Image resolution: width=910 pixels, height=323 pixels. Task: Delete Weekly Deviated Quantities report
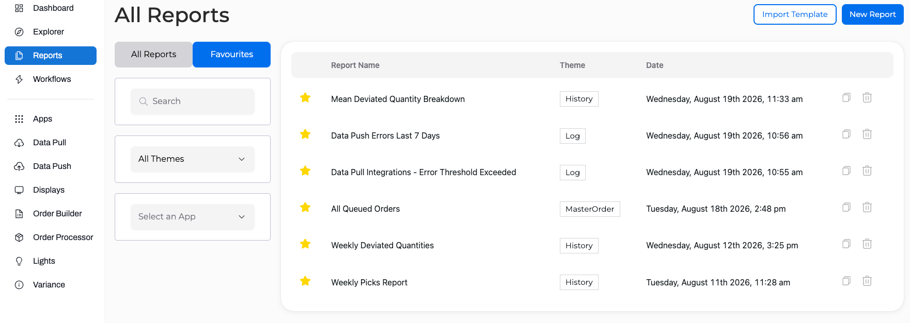pyautogui.click(x=867, y=244)
